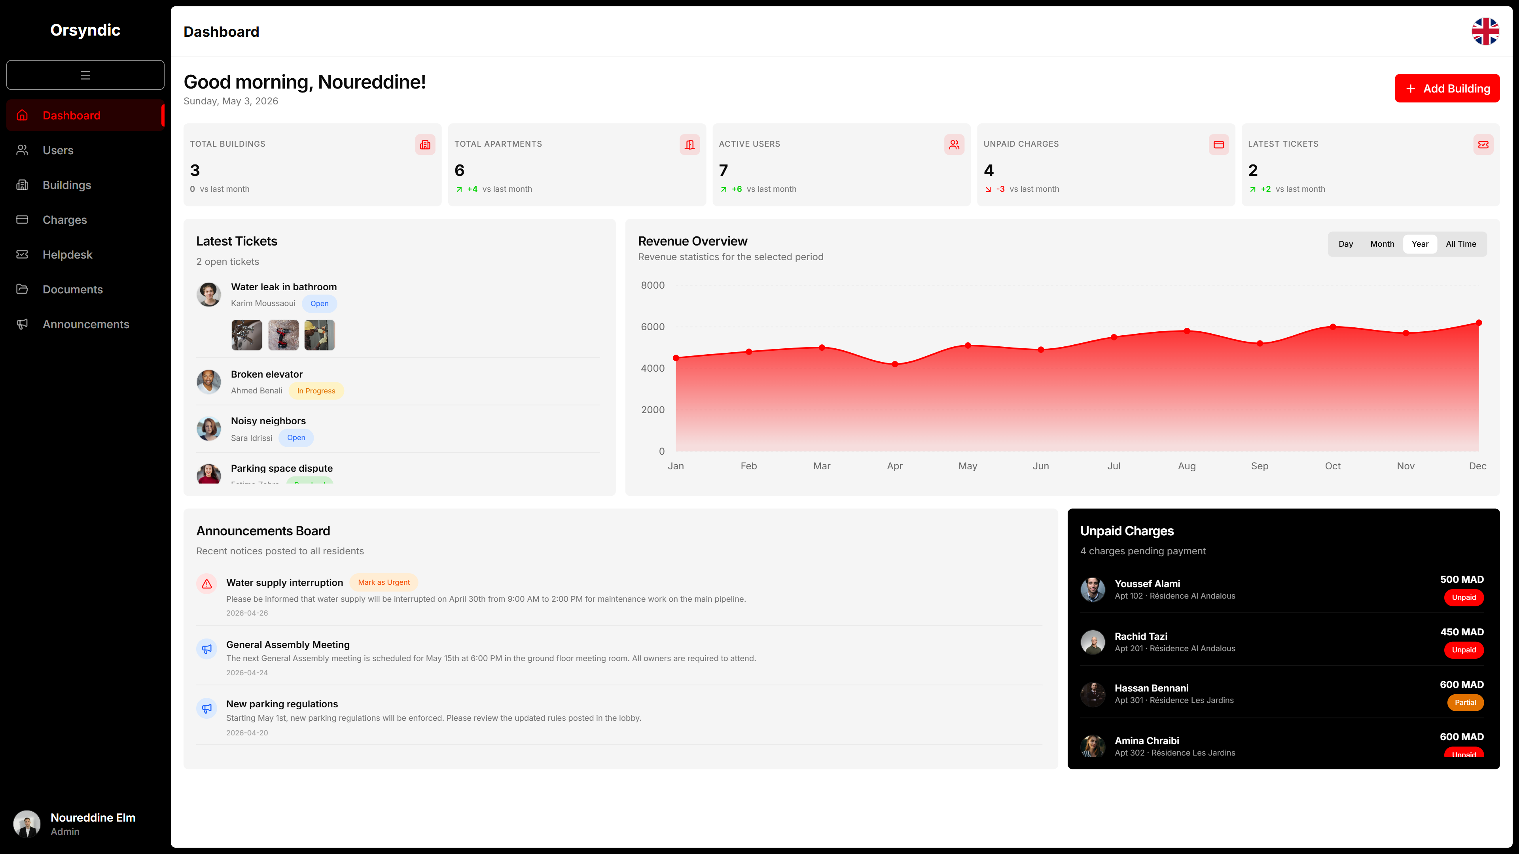Screen dimensions: 1519x854
Task: Open the language flag selector
Action: click(x=1485, y=31)
